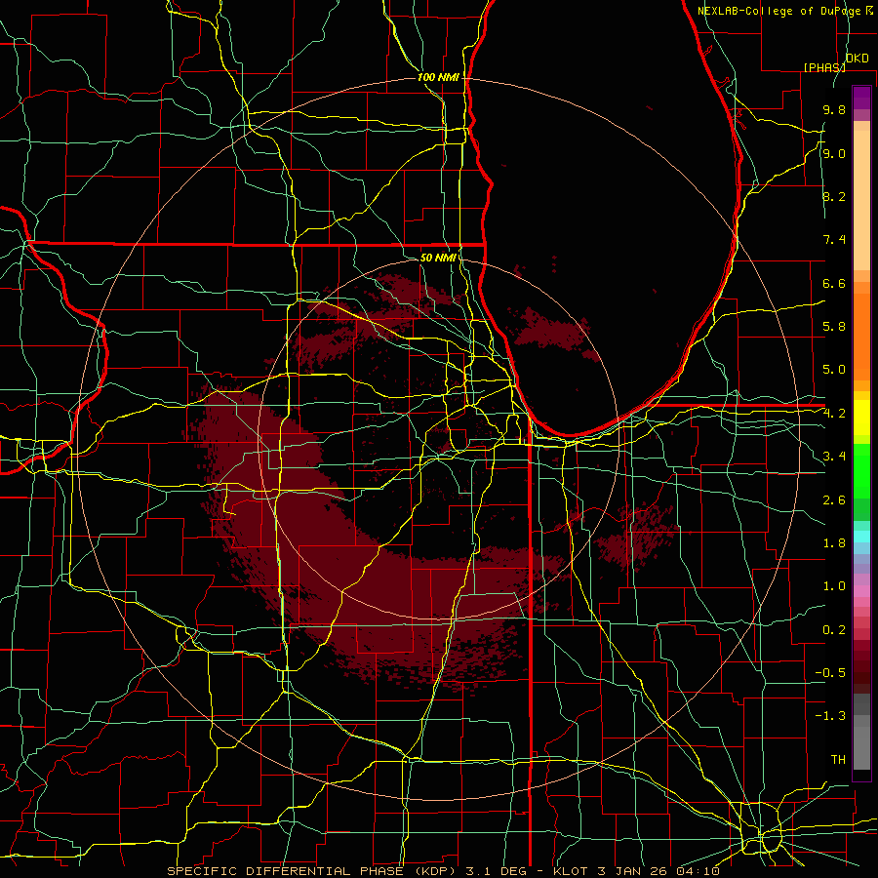Click the TH threshold label
Image resolution: width=878 pixels, height=878 pixels.
[838, 760]
